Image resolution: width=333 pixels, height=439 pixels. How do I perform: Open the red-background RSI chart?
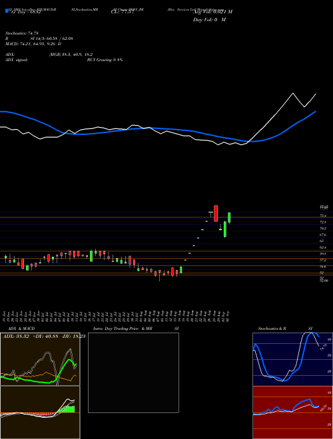292,412
